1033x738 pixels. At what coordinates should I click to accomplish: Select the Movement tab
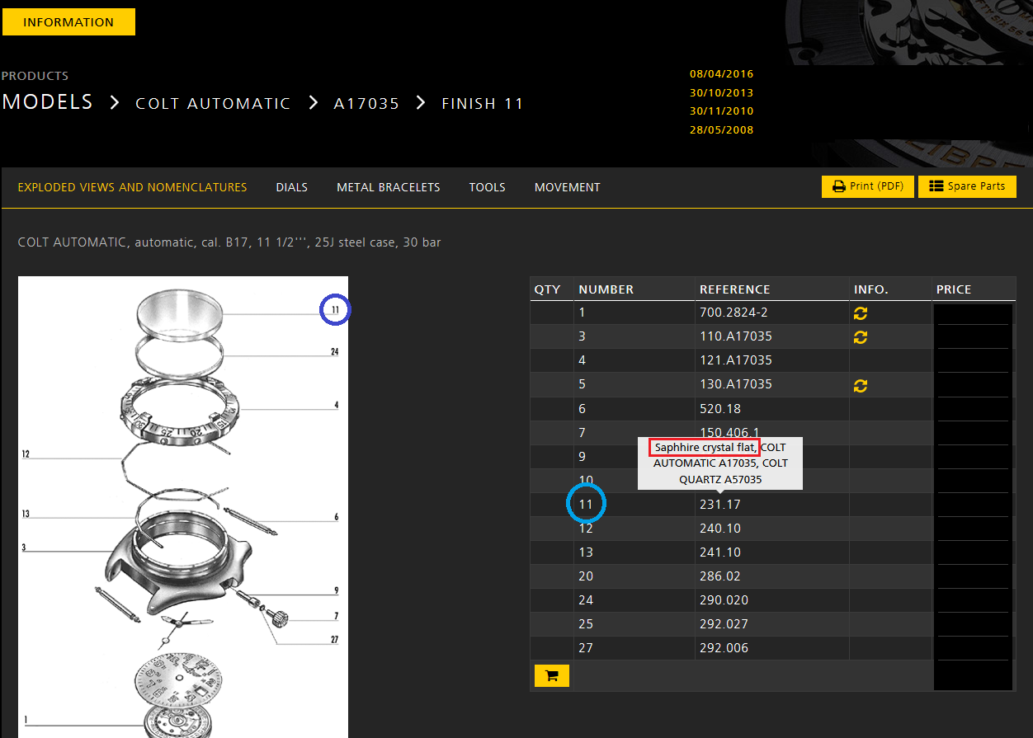pyautogui.click(x=567, y=187)
